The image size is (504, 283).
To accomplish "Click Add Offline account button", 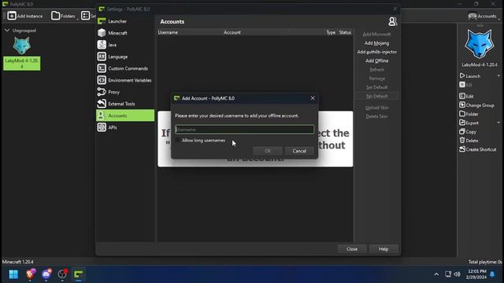I will (376, 61).
